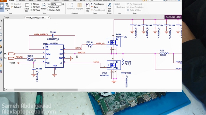Rotate the page right
Screen dimensions: 206x115
click(54, 10)
